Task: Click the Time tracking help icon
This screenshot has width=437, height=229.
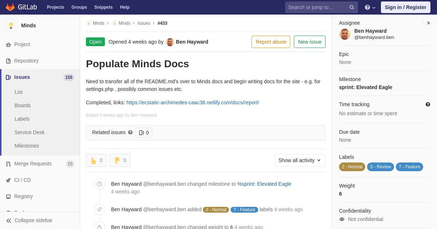Action: (x=428, y=104)
